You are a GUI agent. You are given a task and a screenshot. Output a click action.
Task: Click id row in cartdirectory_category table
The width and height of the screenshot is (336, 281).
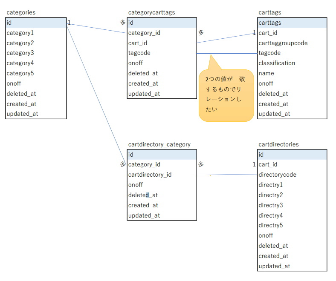162,155
